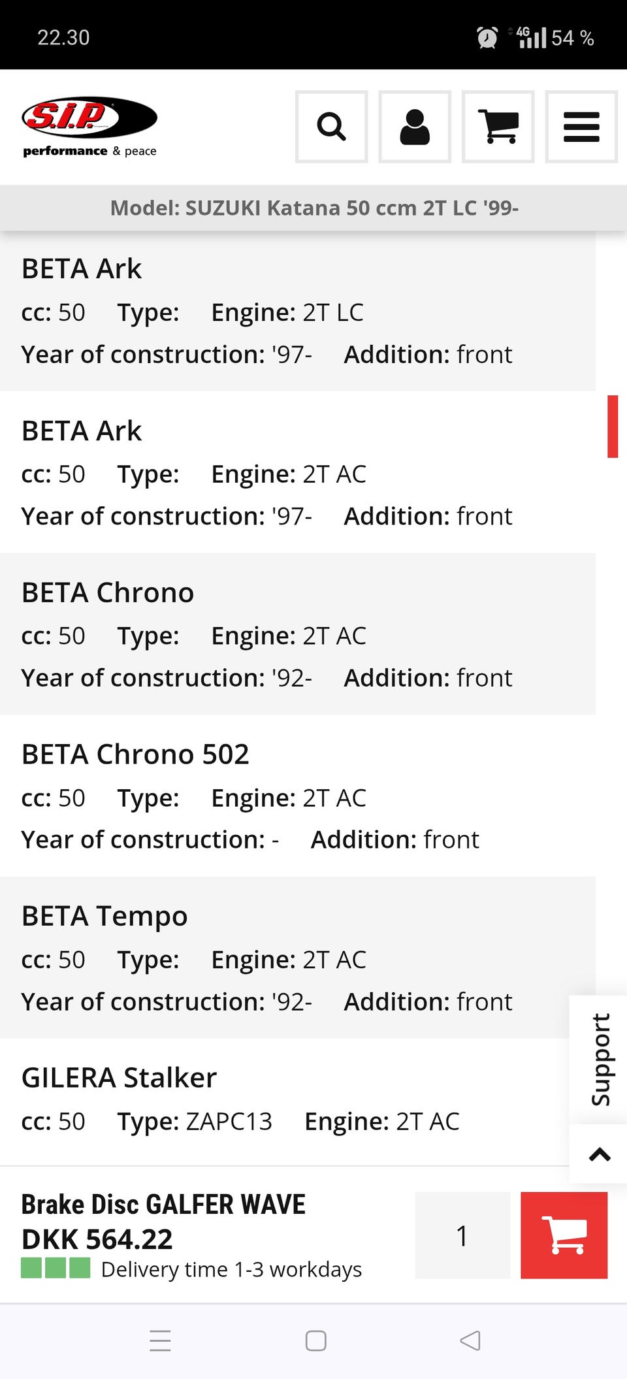Open the search magnifier icon
Screen dimensions: 627x1379
click(x=331, y=127)
